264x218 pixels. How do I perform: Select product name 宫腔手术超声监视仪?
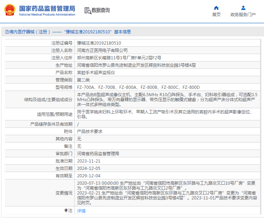(x=96, y=73)
